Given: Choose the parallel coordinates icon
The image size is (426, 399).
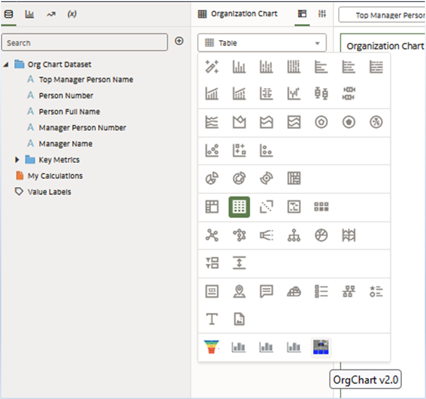Looking at the screenshot, I should pyautogui.click(x=349, y=235).
